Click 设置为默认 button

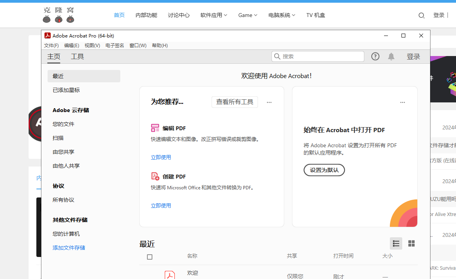point(324,170)
